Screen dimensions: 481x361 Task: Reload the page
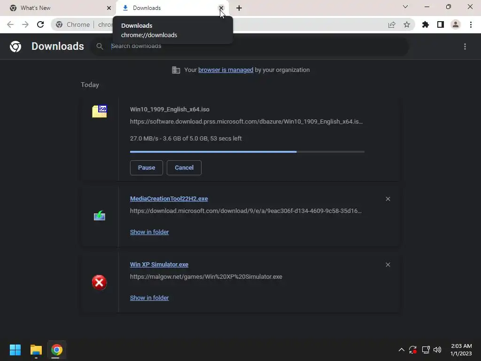coord(40,24)
